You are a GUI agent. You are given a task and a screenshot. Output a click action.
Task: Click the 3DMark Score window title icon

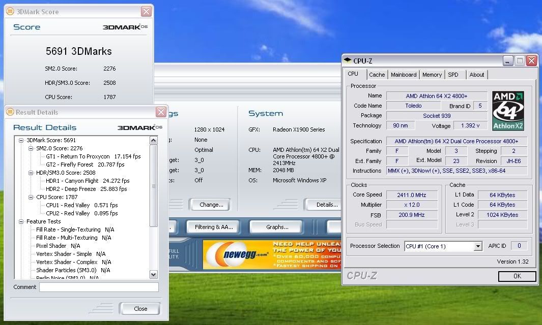10,11
